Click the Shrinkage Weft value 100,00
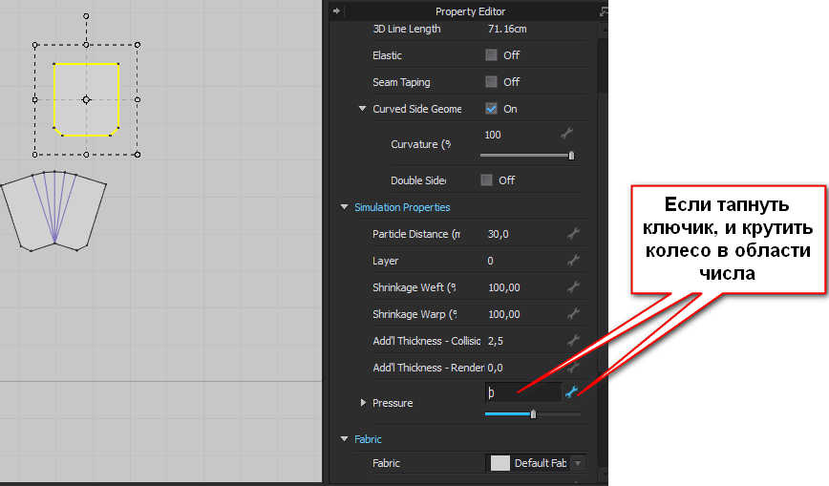 504,287
